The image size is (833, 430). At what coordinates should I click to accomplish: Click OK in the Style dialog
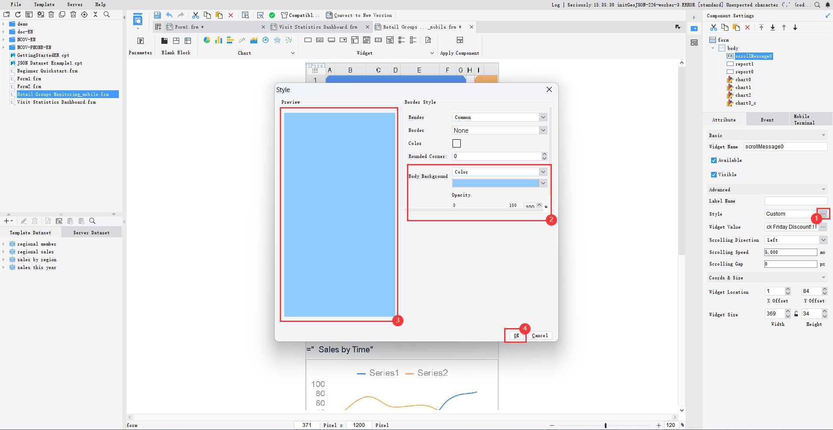[516, 335]
